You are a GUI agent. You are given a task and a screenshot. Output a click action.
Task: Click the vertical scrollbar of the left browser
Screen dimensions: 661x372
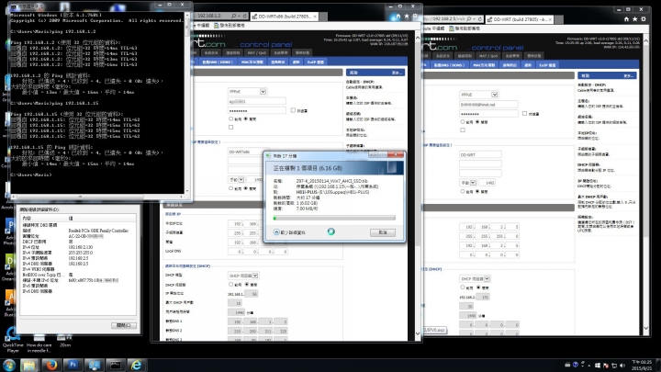tap(418, 186)
